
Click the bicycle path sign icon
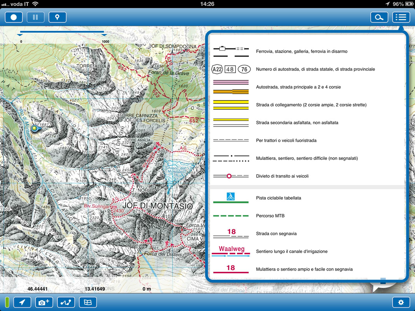point(231,196)
